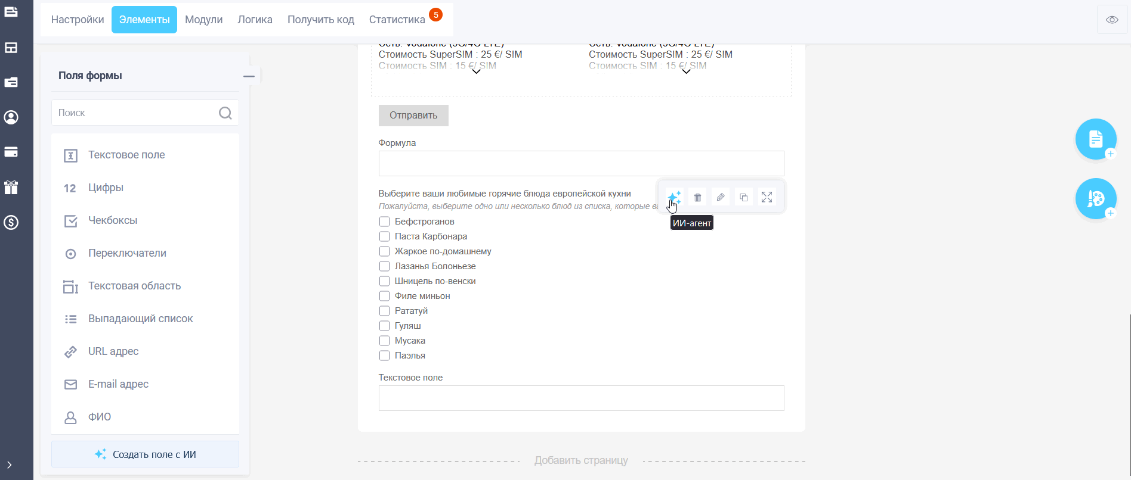Select the Чекбоксы element
Screen dimensions: 1131x480
[145, 220]
